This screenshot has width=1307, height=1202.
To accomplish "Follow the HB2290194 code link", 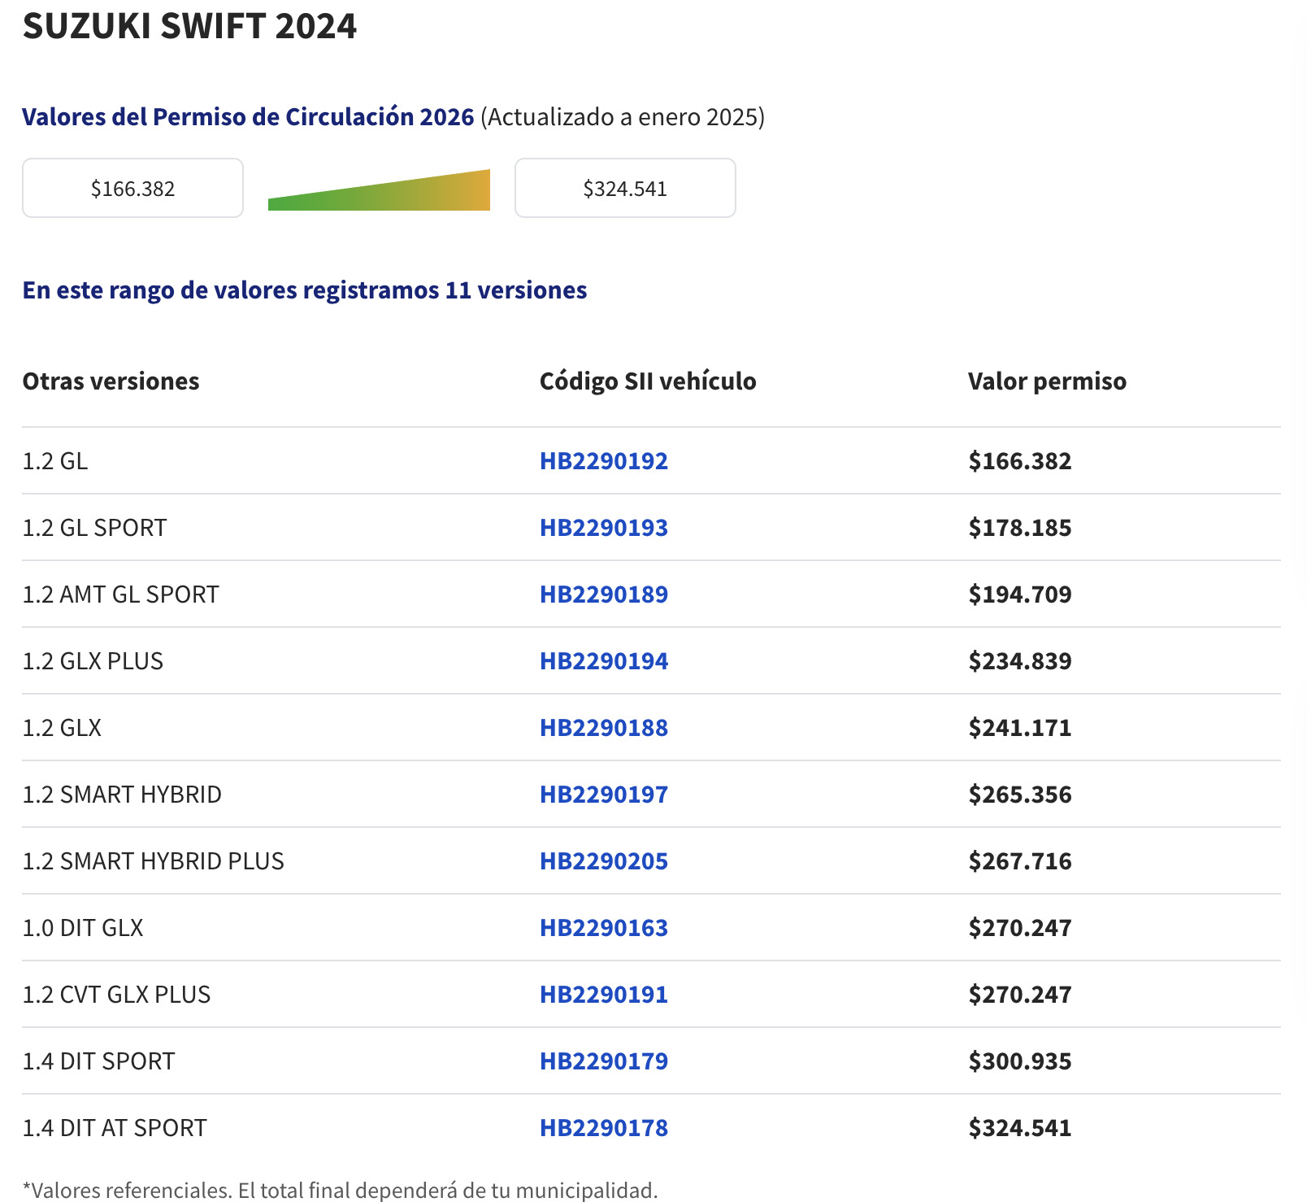I will point(603,661).
